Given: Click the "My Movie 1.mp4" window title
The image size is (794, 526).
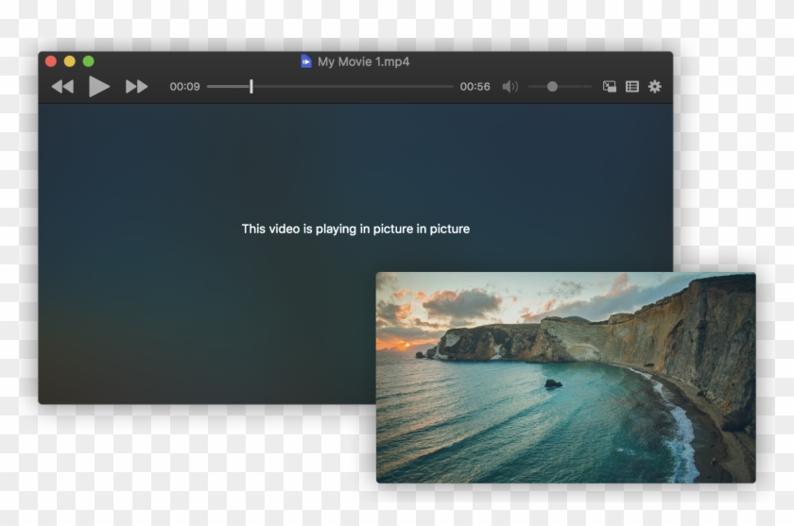Looking at the screenshot, I should [x=363, y=61].
